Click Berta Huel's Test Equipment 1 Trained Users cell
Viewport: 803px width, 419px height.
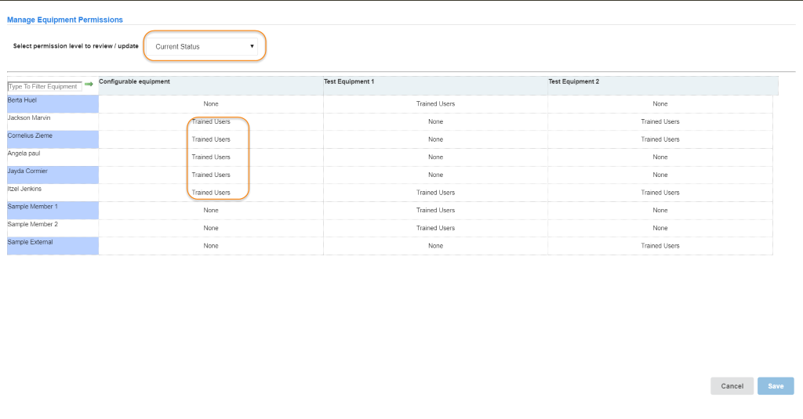pyautogui.click(x=435, y=104)
